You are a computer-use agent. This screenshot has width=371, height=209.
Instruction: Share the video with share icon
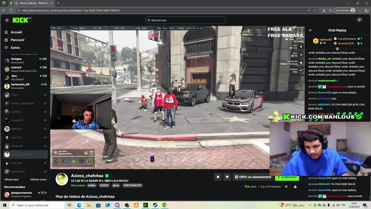click(286, 187)
